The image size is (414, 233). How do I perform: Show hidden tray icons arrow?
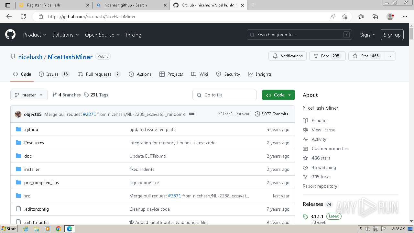pyautogui.click(x=361, y=229)
